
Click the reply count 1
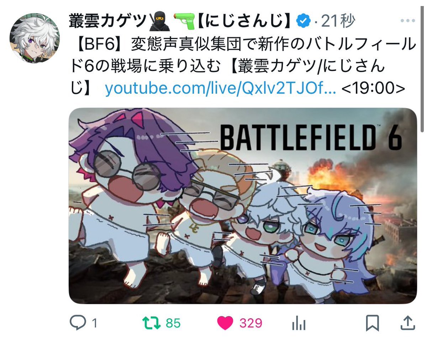[x=94, y=323]
